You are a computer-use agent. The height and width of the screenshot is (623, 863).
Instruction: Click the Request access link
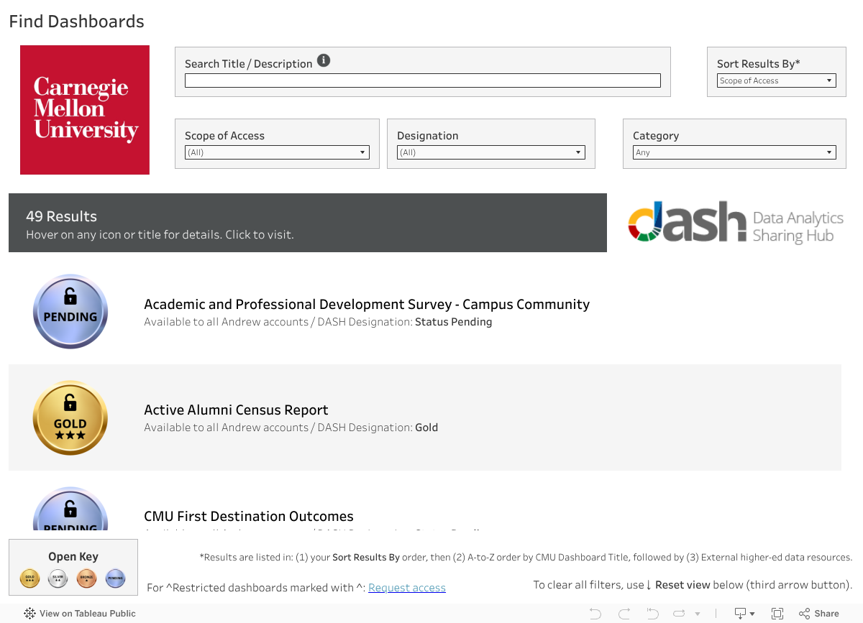[406, 588]
